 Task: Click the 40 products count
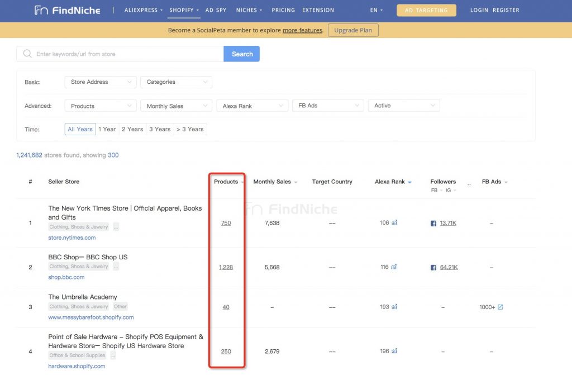pyautogui.click(x=226, y=307)
